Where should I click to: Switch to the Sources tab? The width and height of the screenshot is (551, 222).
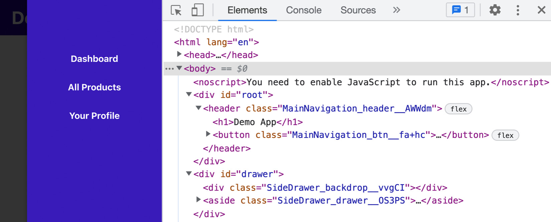pos(358,10)
